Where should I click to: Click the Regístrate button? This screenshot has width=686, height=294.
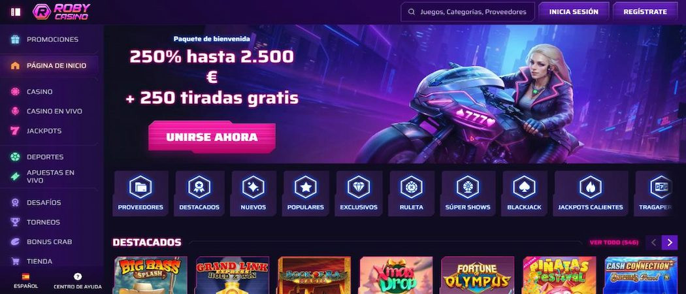coord(645,12)
